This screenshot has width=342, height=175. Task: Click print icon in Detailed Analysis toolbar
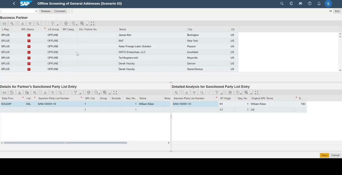230,92
